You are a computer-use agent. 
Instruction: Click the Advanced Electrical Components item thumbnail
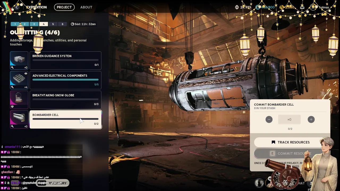(x=19, y=80)
